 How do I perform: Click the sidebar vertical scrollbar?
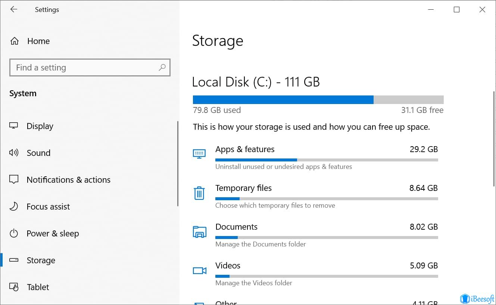click(178, 163)
